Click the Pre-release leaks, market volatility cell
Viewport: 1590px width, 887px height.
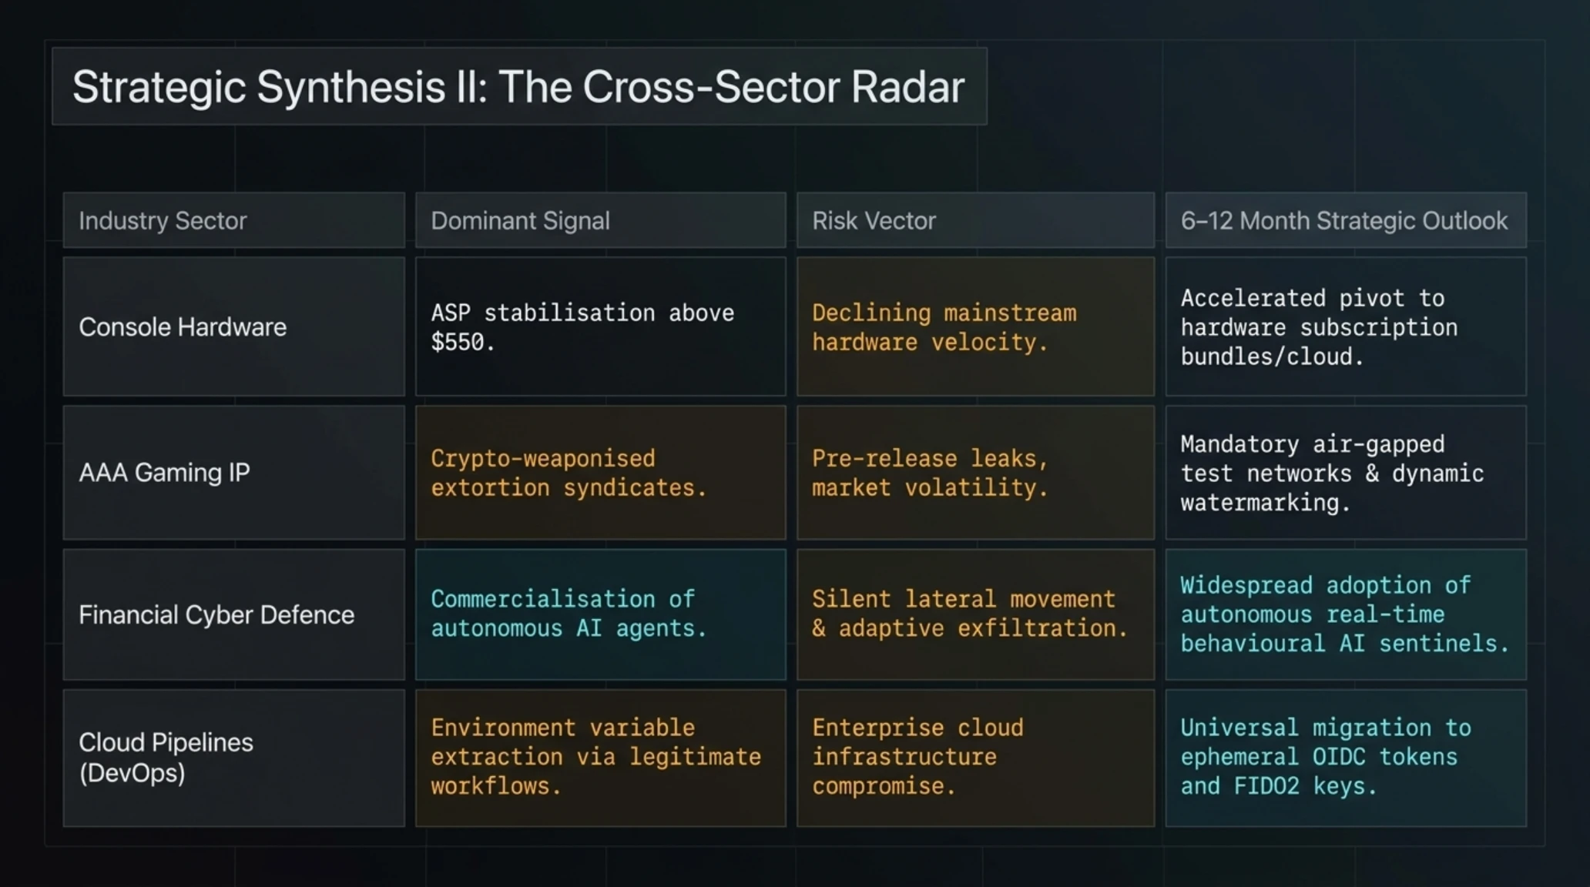975,472
